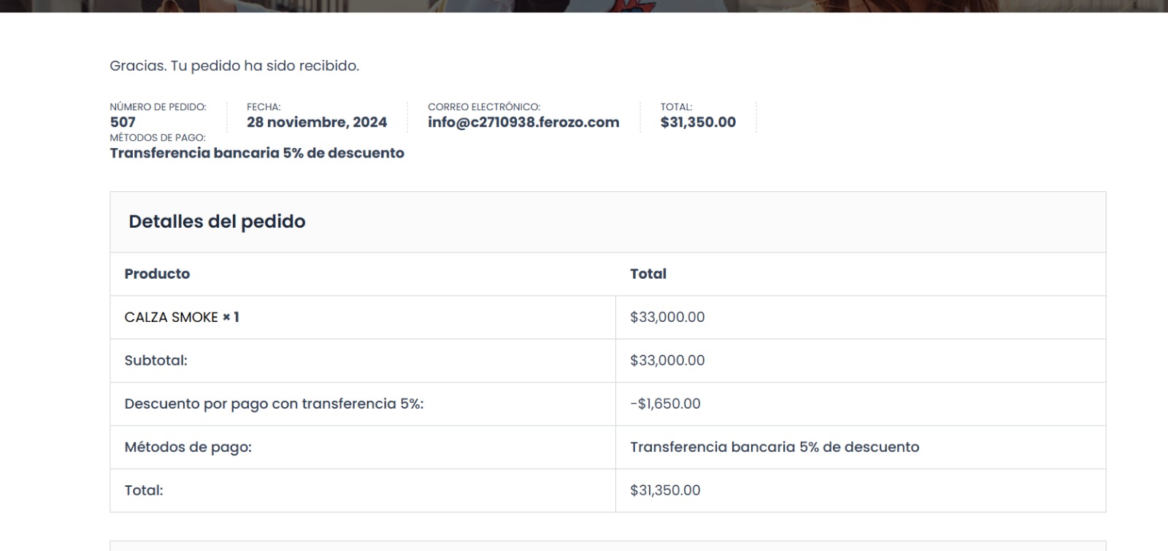The width and height of the screenshot is (1168, 551).
Task: Click the 'Gracias. Tu pedido ha sido recibido.' message
Action: 234,66
